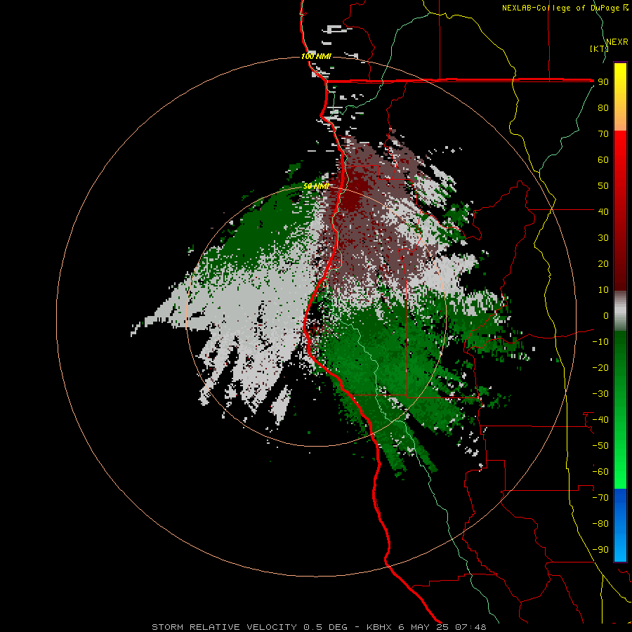
Task: Click the positive 40 scale value
Action: click(x=603, y=212)
